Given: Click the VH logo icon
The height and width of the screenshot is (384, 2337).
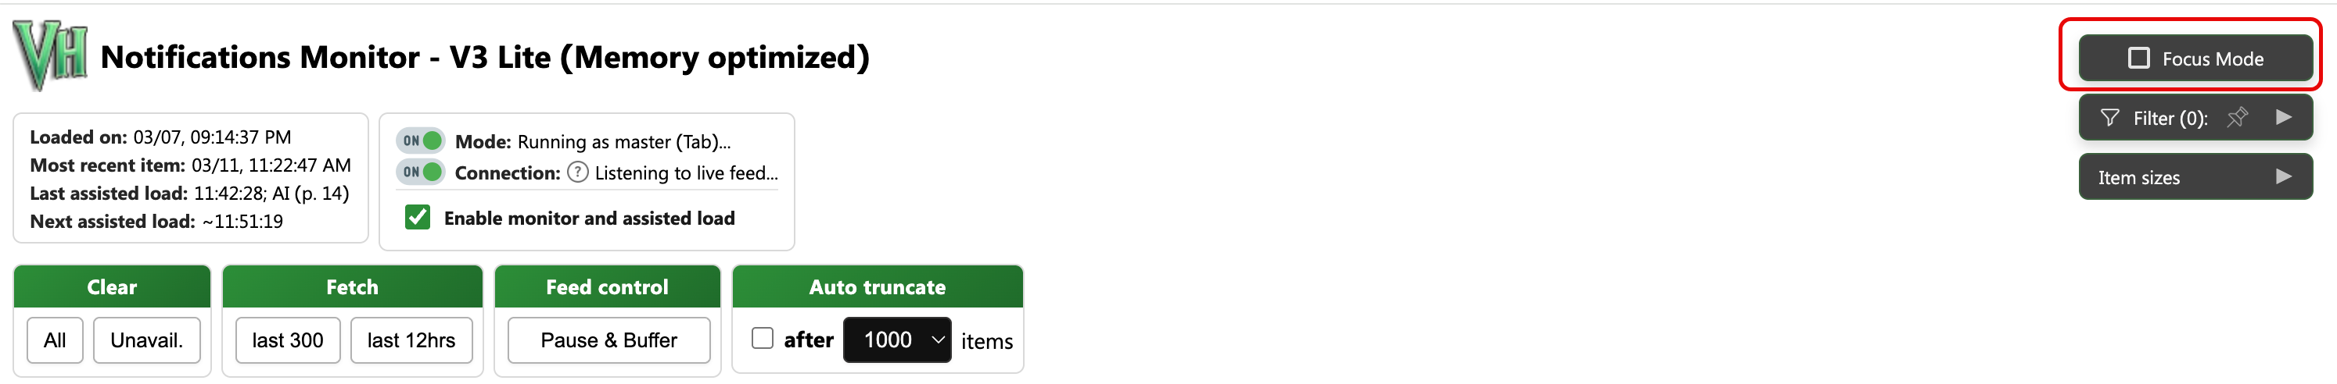Looking at the screenshot, I should click(x=50, y=56).
